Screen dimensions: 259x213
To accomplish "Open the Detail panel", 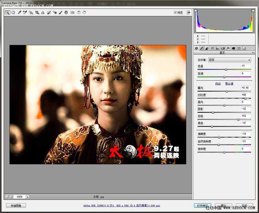I will pos(207,48).
